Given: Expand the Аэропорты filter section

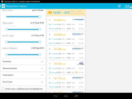Looking at the screenshot, I should (23, 75).
